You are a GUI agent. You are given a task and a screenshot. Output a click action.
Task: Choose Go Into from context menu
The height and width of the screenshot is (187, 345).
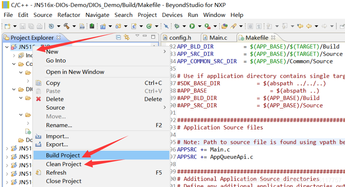tap(102, 61)
